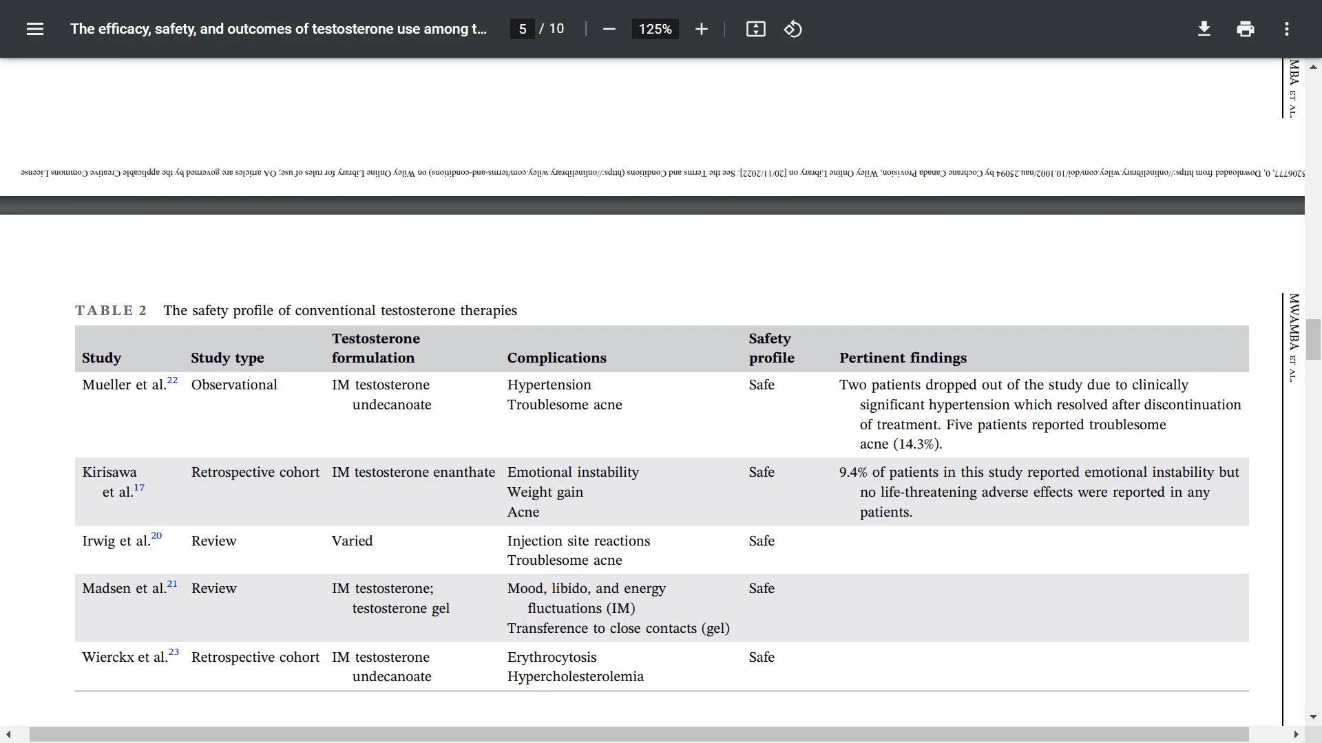The width and height of the screenshot is (1322, 743).
Task: Click the total page count '10'
Action: (x=556, y=29)
